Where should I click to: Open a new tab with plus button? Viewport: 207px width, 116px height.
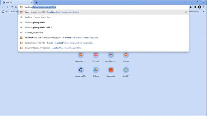[x=36, y=2]
